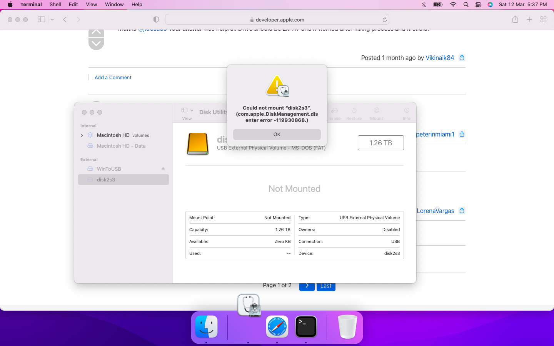The width and height of the screenshot is (554, 346).
Task: Open the Safari sidebar toggle
Action: [x=41, y=20]
